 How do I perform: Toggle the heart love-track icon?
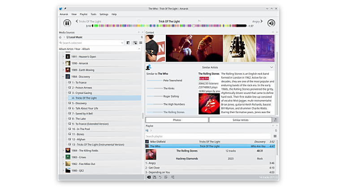138,21
